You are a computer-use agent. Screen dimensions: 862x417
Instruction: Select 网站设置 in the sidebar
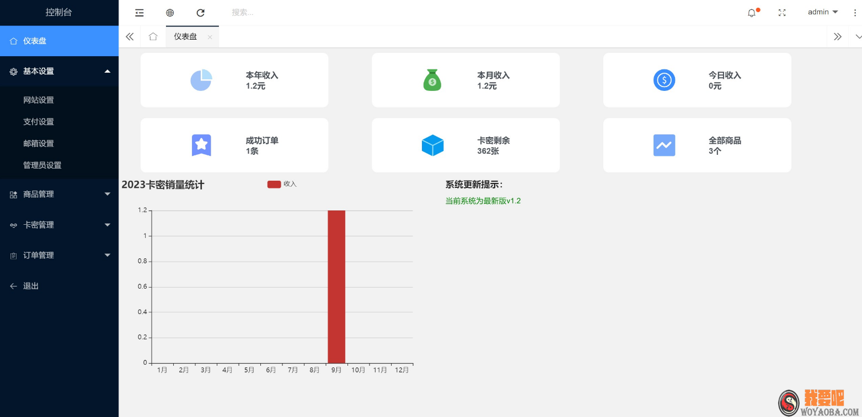pyautogui.click(x=38, y=100)
